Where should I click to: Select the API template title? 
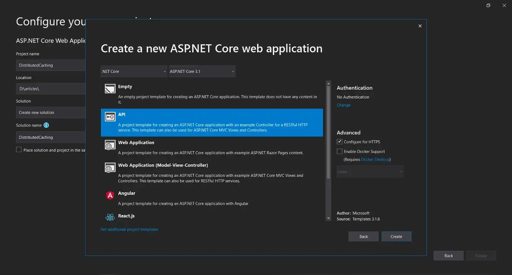pos(122,115)
